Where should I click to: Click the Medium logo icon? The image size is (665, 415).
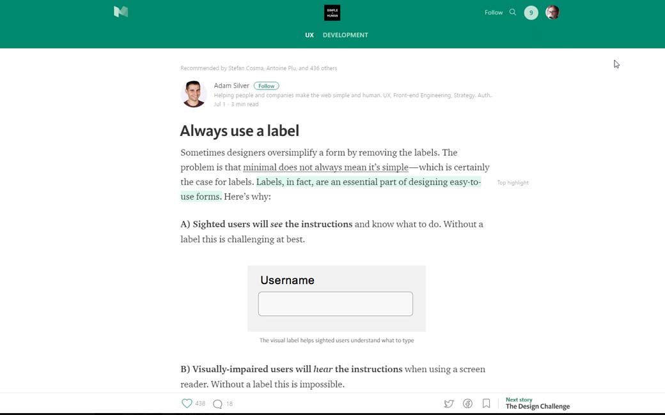[x=121, y=11]
